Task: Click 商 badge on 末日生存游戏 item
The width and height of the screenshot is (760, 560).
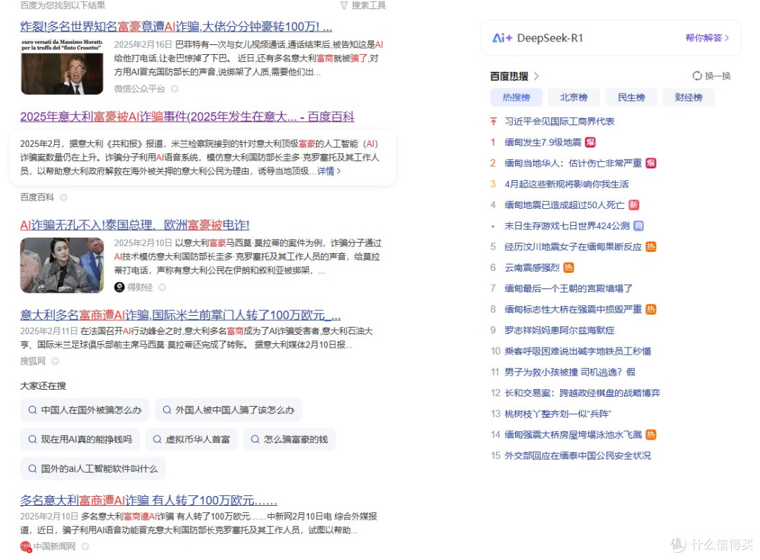Action: click(638, 226)
